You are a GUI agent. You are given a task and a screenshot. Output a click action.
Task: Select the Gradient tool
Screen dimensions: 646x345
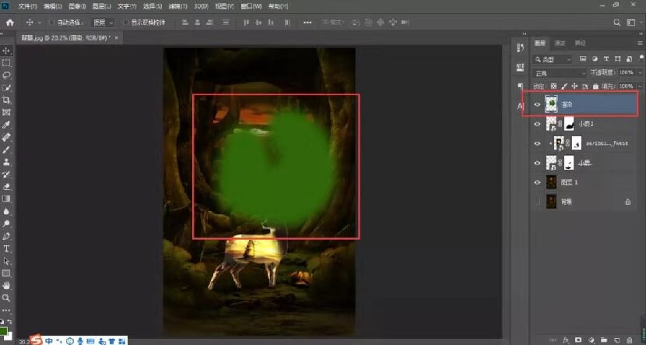6,199
